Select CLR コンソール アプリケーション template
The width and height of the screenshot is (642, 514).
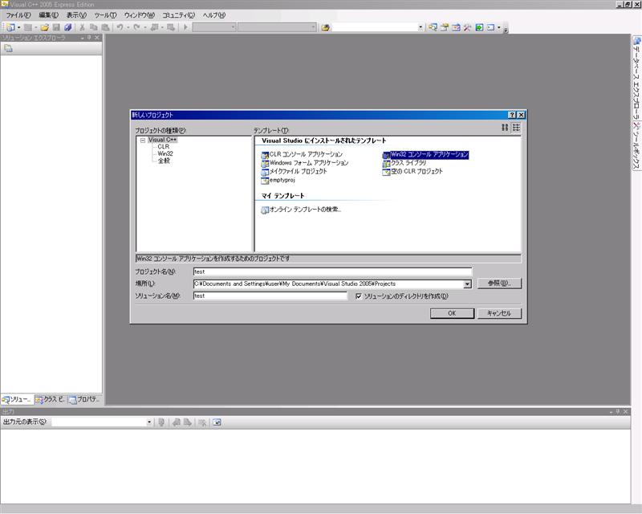click(302, 154)
